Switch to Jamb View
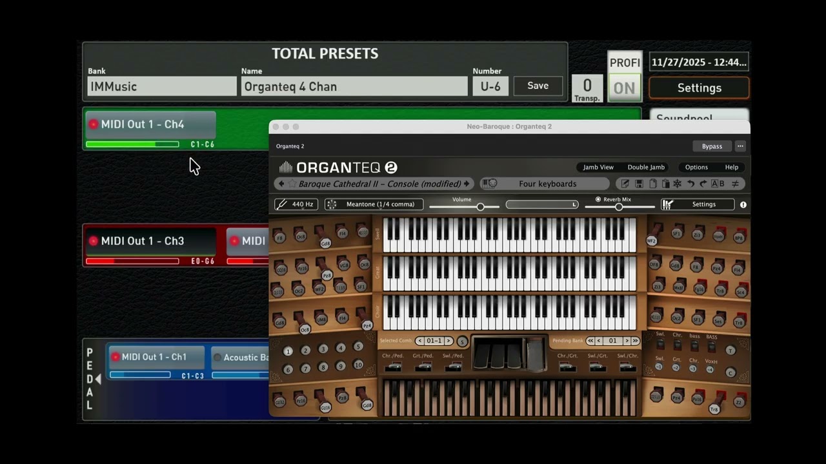The width and height of the screenshot is (826, 464). coord(598,167)
